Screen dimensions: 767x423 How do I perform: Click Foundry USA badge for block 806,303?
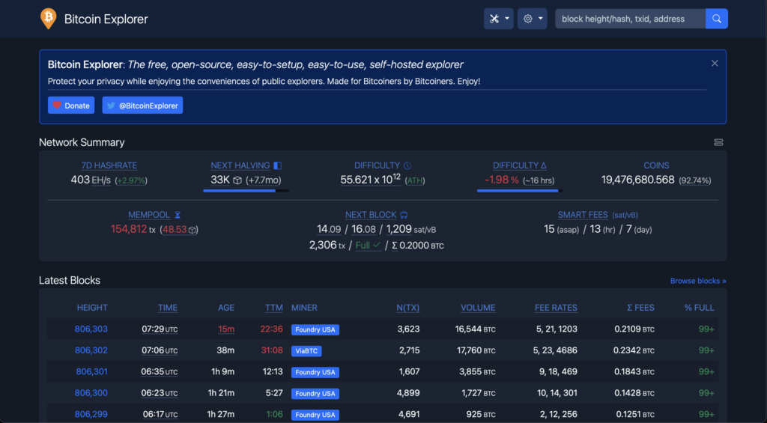tap(315, 329)
